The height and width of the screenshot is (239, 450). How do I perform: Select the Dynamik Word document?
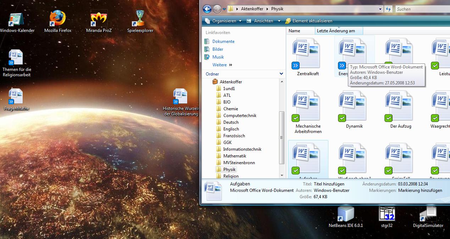pyautogui.click(x=354, y=110)
